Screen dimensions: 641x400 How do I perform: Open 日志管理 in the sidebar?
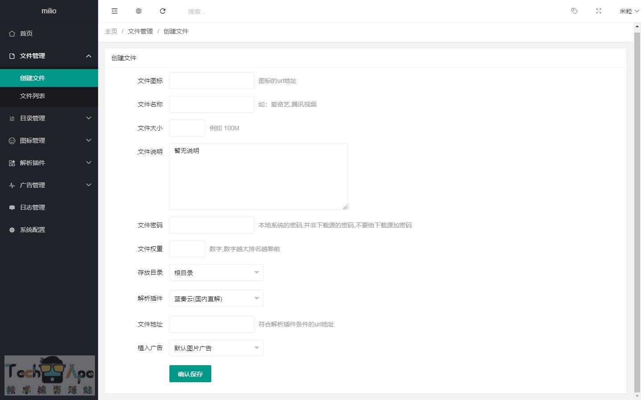point(33,207)
